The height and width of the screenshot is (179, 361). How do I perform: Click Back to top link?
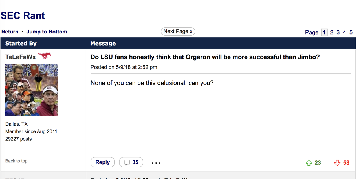pyautogui.click(x=16, y=161)
